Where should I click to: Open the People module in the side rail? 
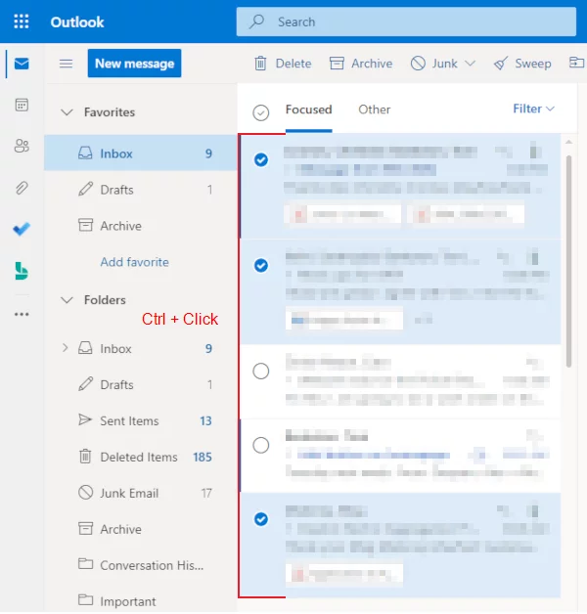[x=22, y=146]
